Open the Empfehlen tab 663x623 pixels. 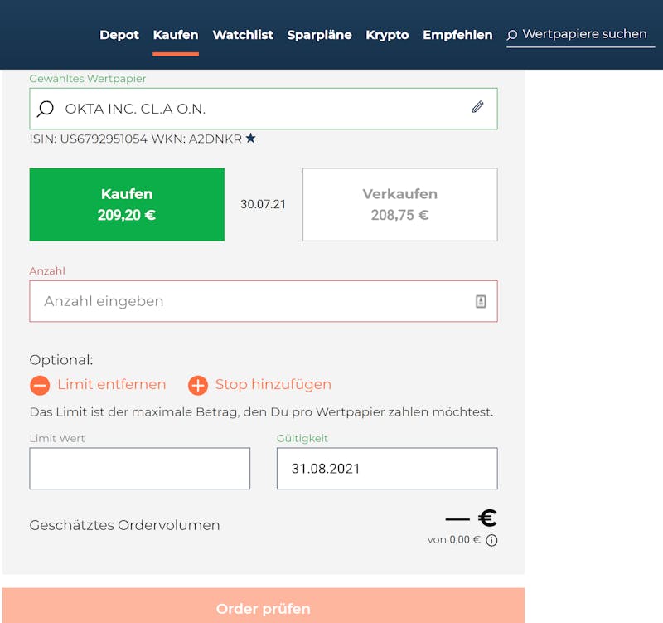click(457, 35)
